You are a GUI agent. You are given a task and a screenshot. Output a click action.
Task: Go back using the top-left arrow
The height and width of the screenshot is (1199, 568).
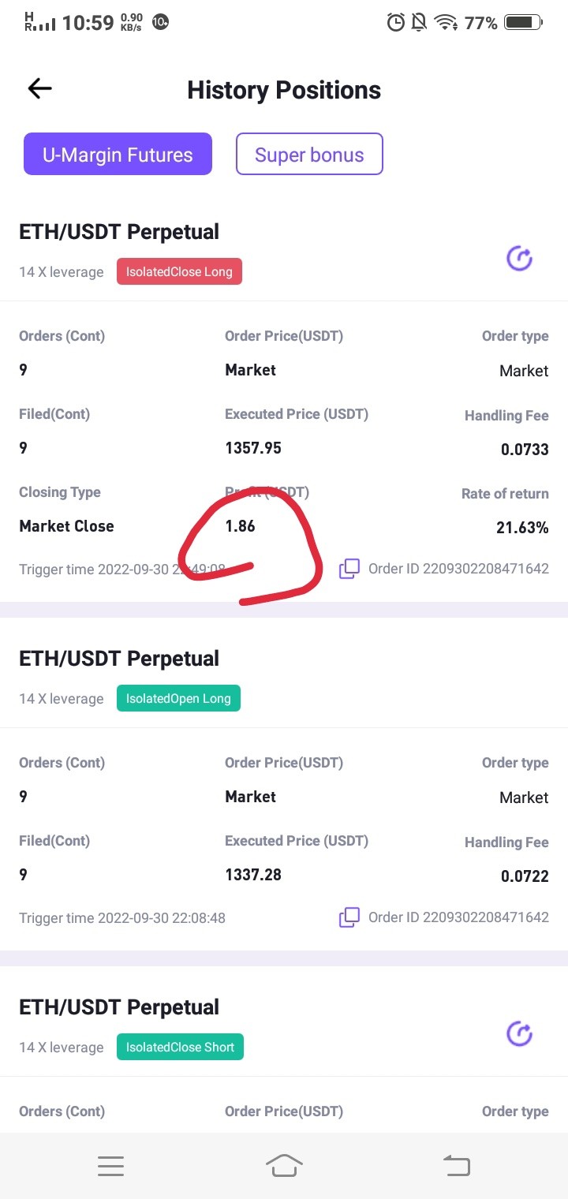pos(39,89)
